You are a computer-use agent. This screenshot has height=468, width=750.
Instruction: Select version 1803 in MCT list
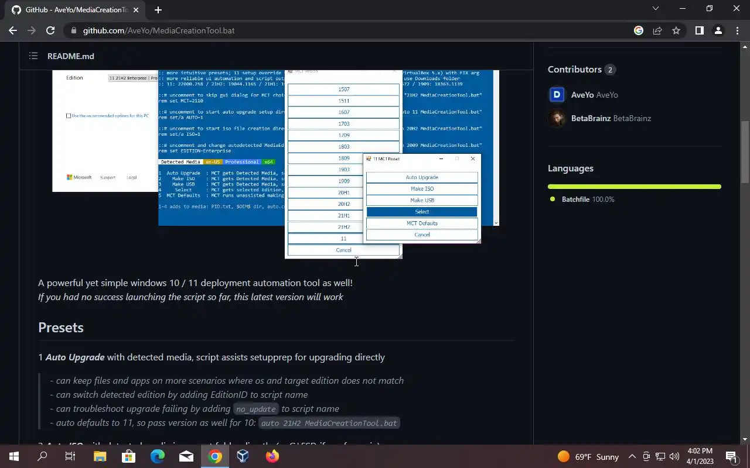(344, 147)
